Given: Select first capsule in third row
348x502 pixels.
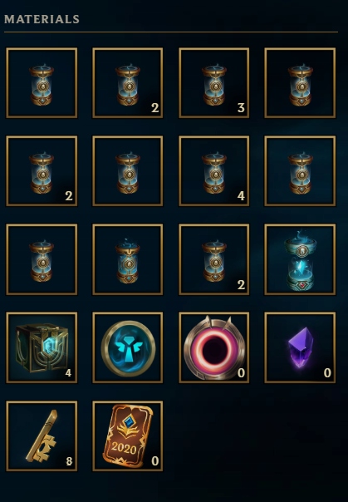Looking at the screenshot, I should point(42,259).
